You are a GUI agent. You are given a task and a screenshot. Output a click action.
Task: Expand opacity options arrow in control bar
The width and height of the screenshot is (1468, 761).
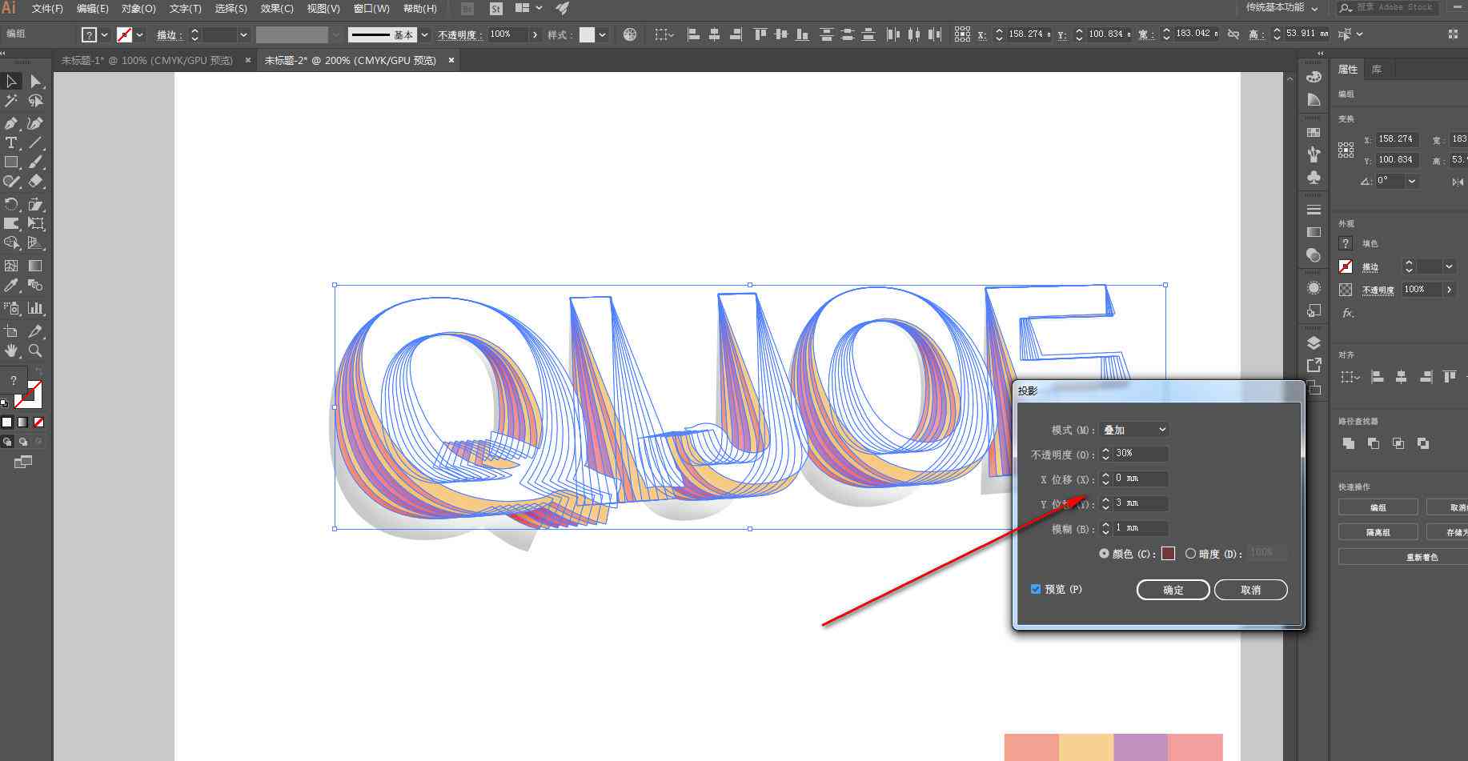point(535,34)
